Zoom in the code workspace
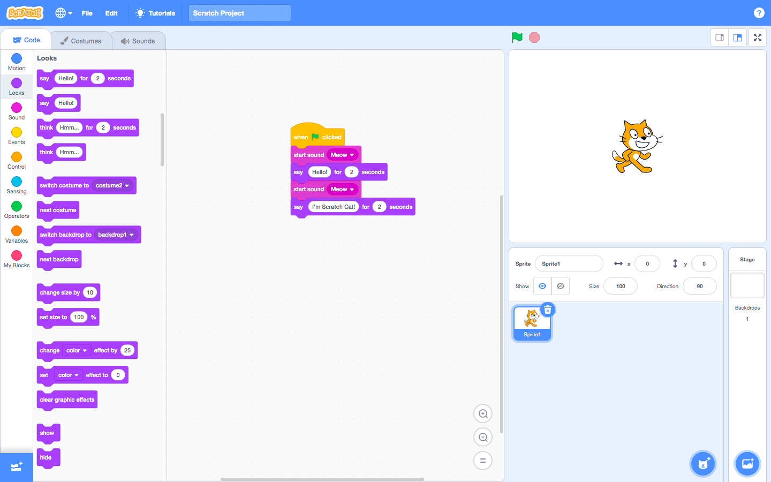The width and height of the screenshot is (771, 482). (x=483, y=413)
